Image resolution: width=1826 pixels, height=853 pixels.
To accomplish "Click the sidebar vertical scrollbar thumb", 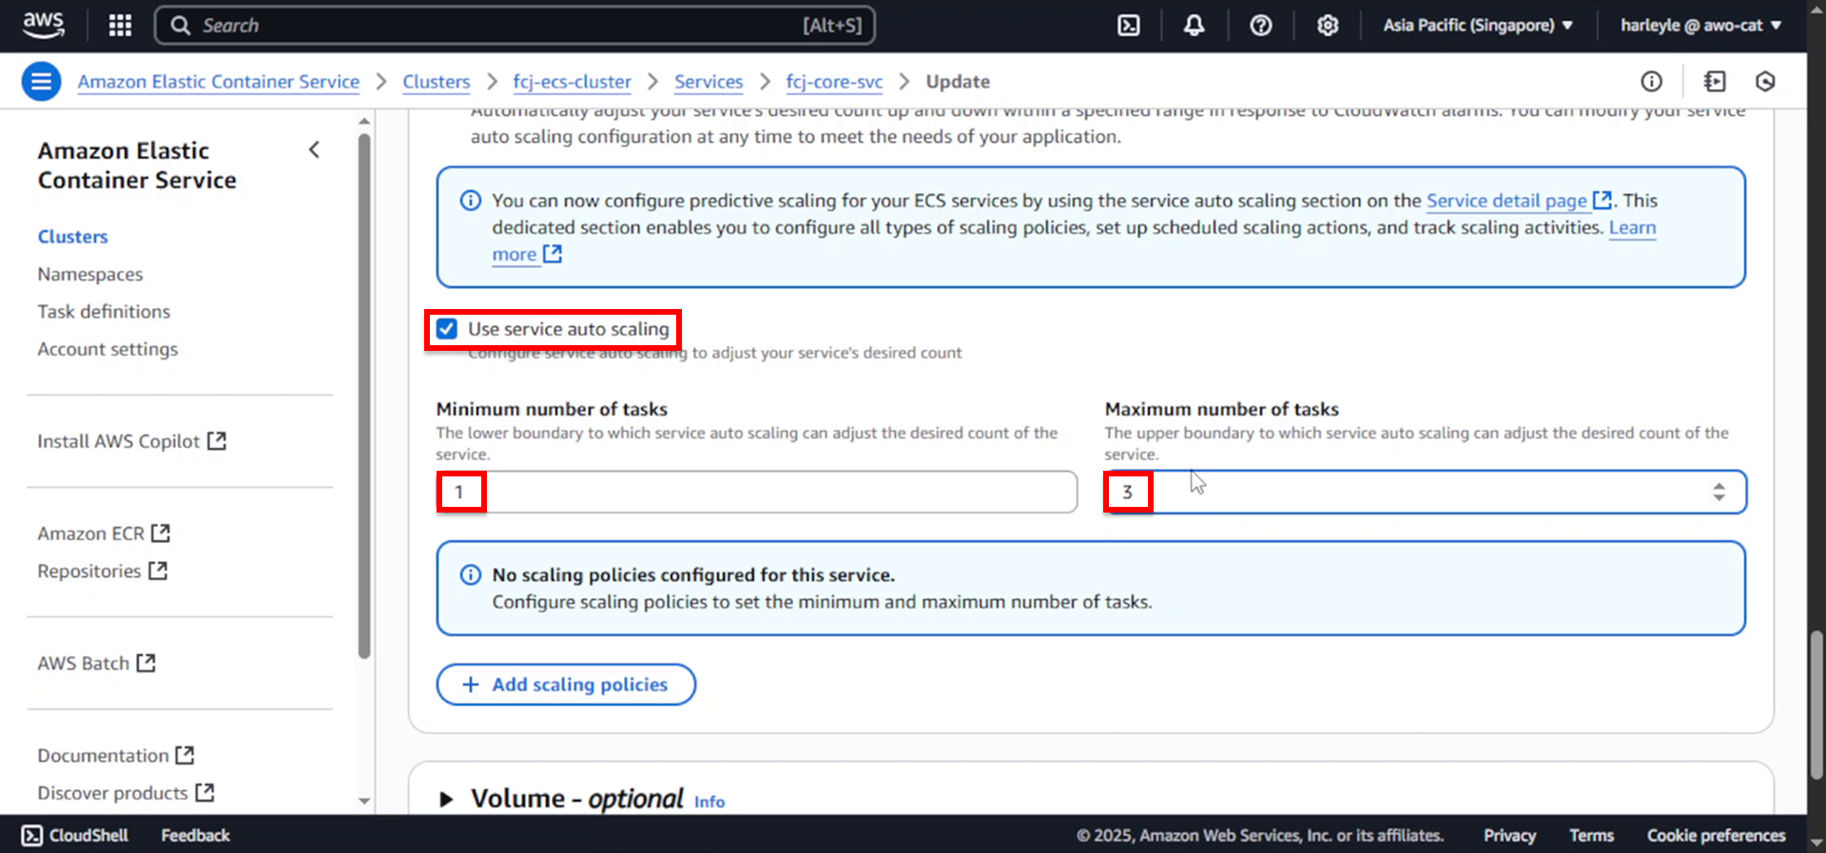I will (x=364, y=395).
